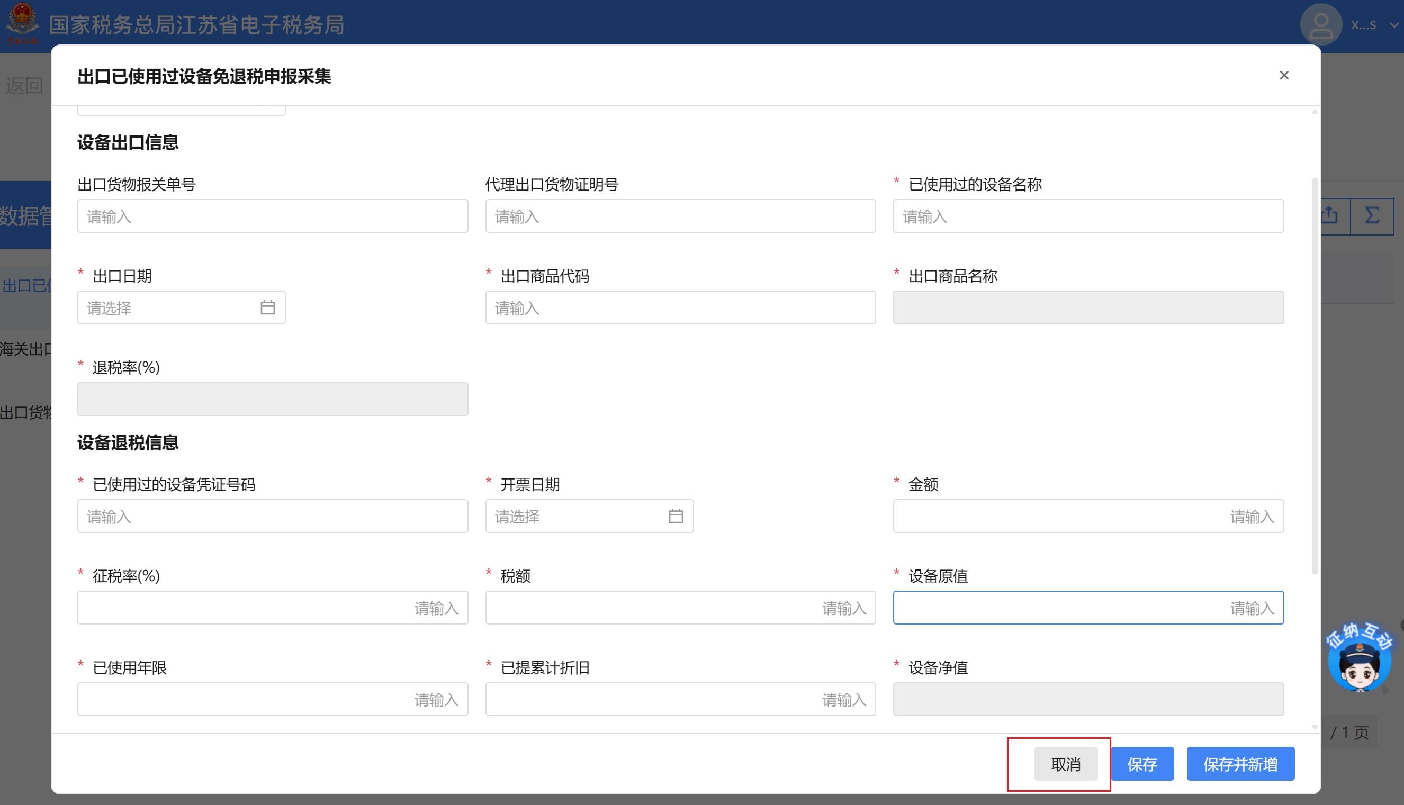Click the 出口商品代码 input field
The height and width of the screenshot is (805, 1404).
tap(680, 308)
